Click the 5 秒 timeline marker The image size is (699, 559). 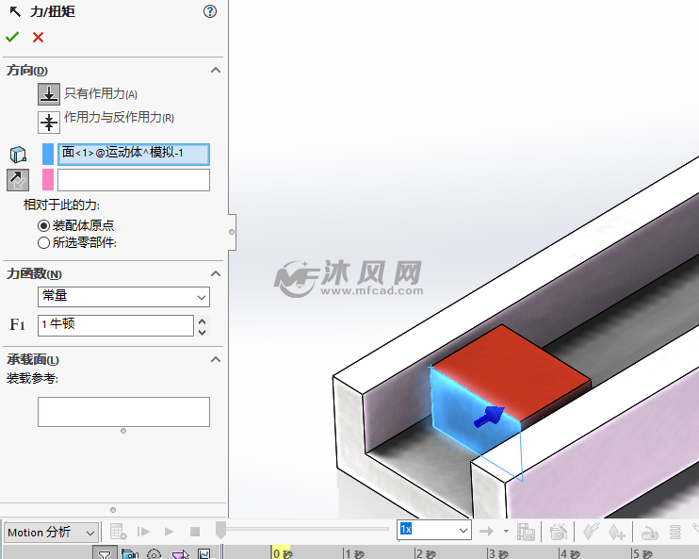[x=642, y=553]
